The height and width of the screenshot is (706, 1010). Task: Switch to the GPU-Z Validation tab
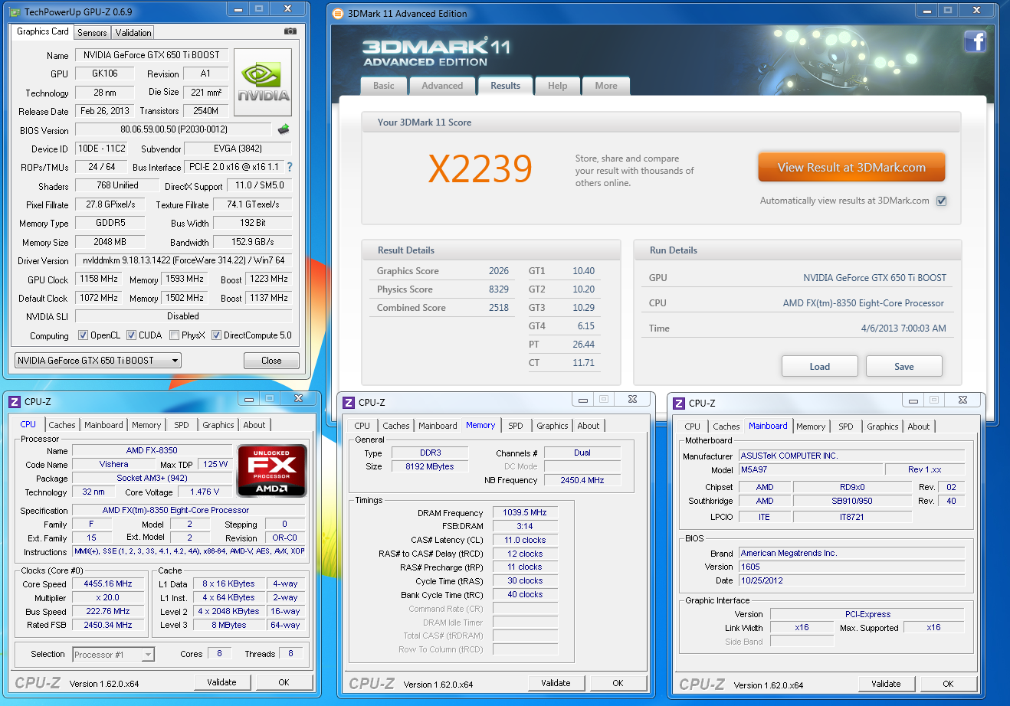point(133,33)
